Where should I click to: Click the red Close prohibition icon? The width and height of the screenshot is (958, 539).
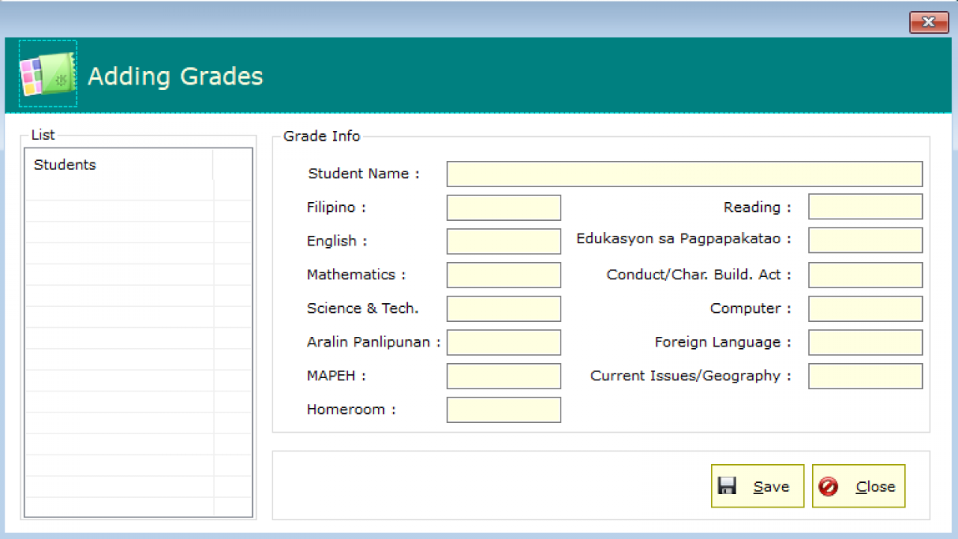pos(829,487)
